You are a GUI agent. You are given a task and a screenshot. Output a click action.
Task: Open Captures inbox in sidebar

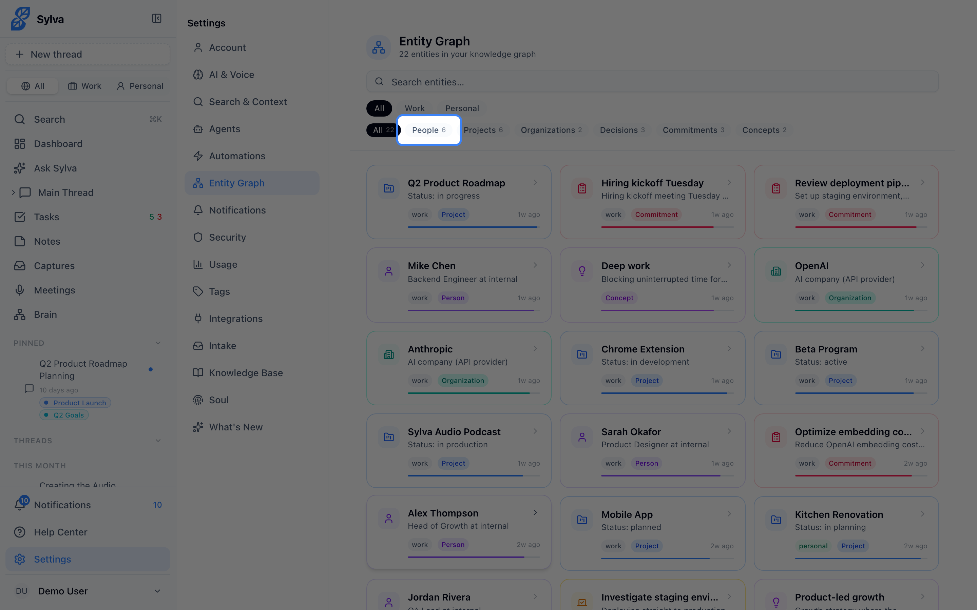[88, 266]
